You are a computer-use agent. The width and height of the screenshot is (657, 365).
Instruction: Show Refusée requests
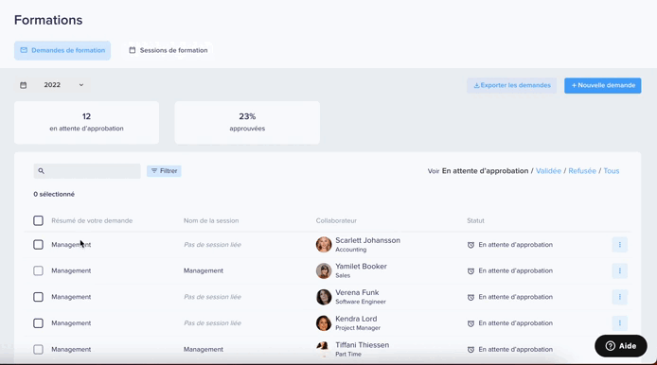582,171
